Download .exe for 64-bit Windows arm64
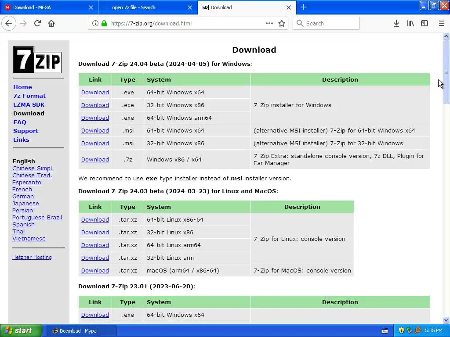 [95, 118]
